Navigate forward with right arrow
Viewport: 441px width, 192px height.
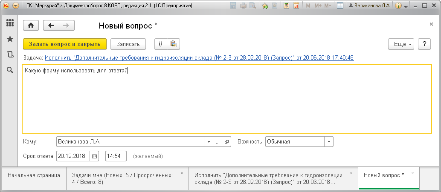(x=67, y=26)
